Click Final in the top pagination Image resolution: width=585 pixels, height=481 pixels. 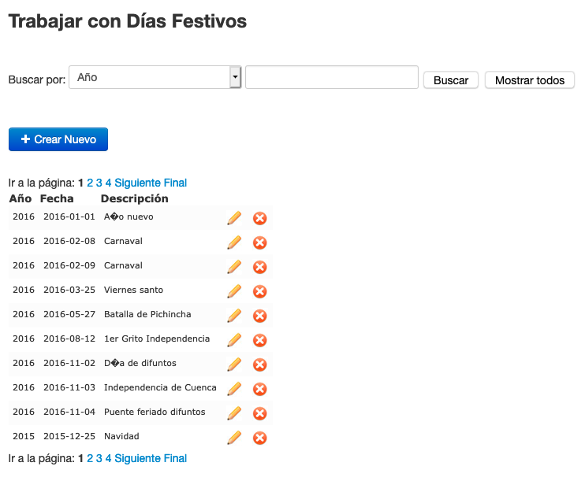175,183
